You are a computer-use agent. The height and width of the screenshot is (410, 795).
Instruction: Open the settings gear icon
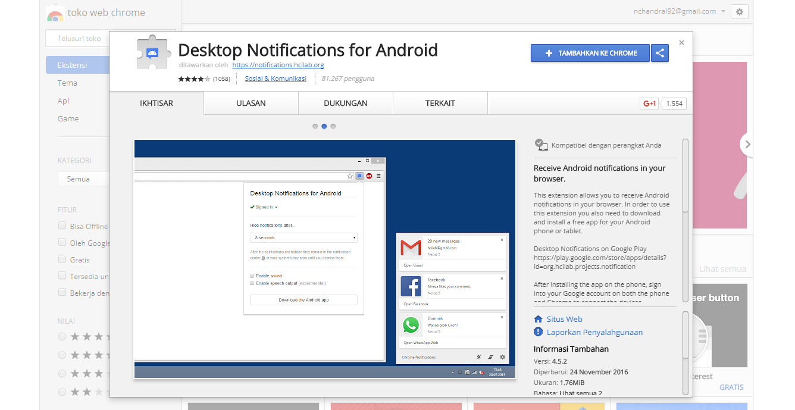point(739,12)
